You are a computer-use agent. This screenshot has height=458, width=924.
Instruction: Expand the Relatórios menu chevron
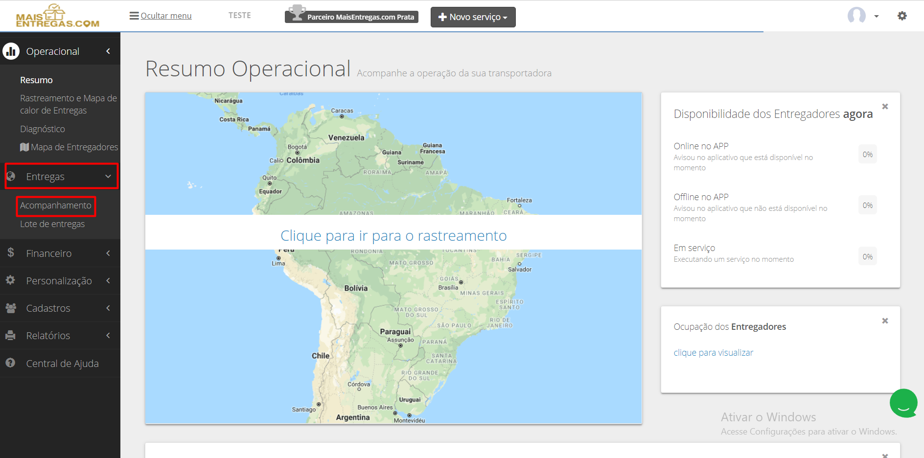[x=108, y=335]
